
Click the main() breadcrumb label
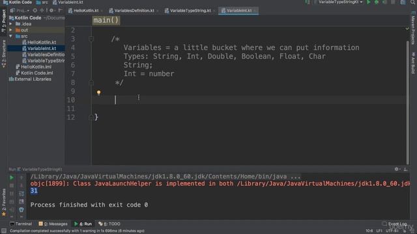pos(106,20)
